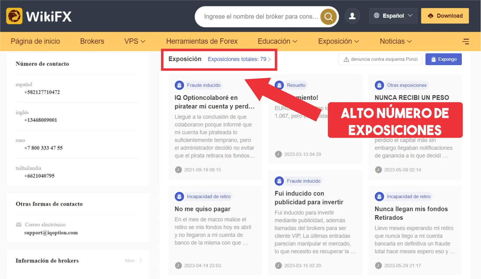Click siren icon on Fui inducido card
The width and height of the screenshot is (481, 279).
click(279, 181)
